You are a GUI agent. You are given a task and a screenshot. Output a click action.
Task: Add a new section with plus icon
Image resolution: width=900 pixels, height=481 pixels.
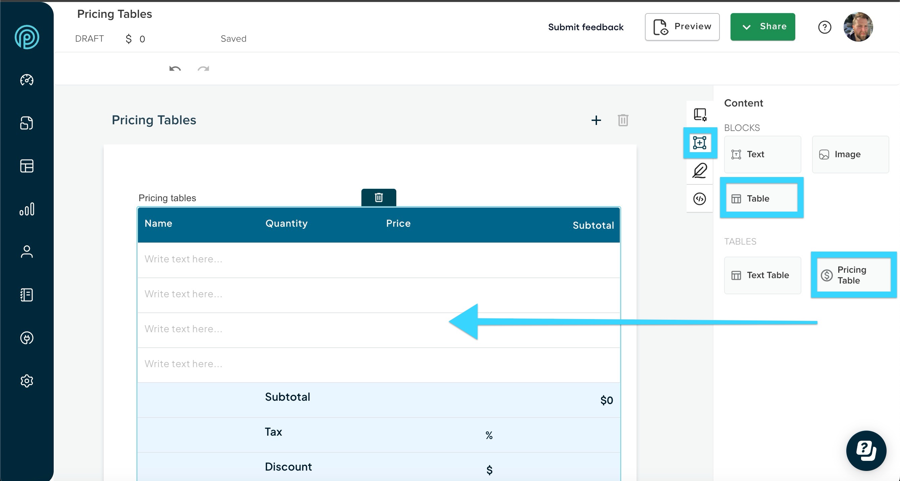(596, 120)
